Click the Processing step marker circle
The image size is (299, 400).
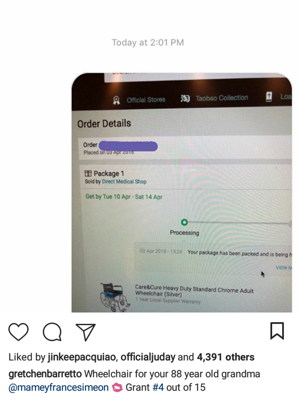tap(184, 222)
